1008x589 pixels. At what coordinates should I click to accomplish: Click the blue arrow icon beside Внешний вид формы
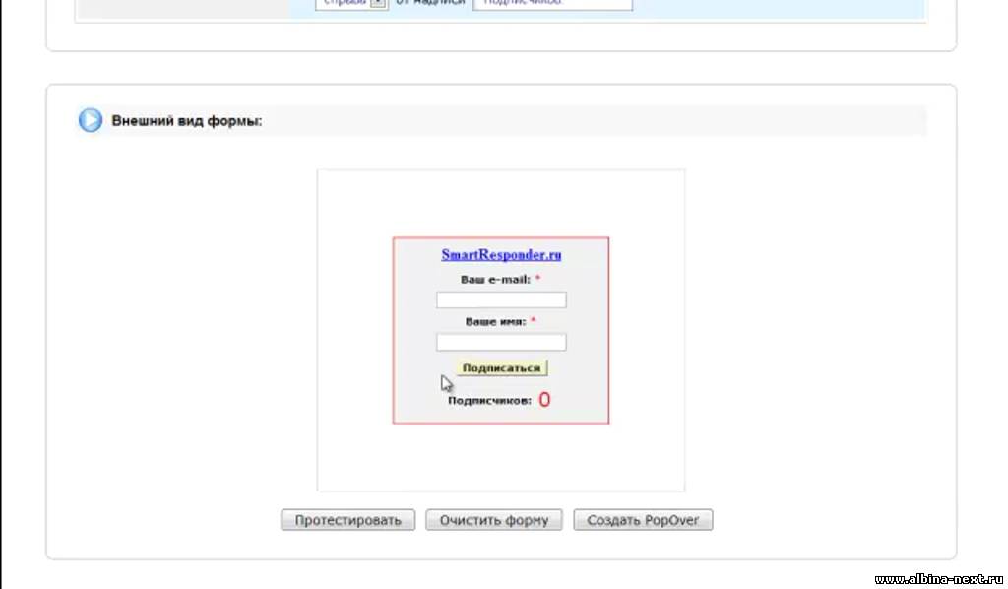[x=91, y=120]
